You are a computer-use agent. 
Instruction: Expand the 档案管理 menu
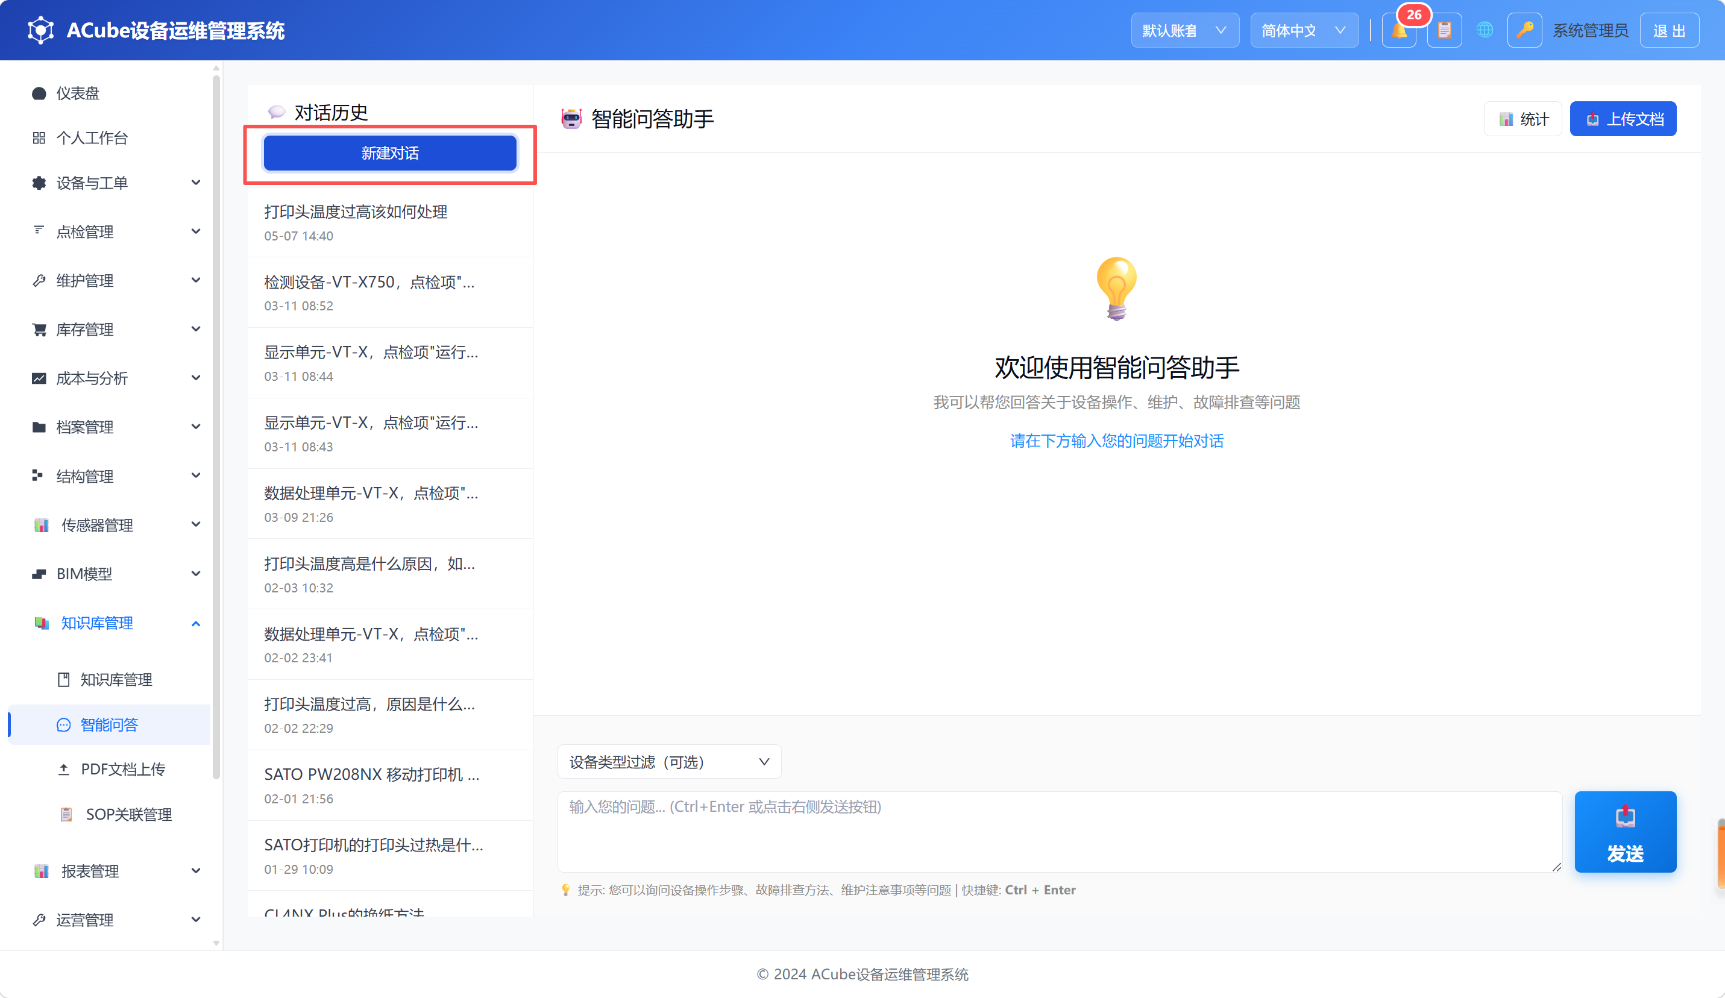coord(110,427)
